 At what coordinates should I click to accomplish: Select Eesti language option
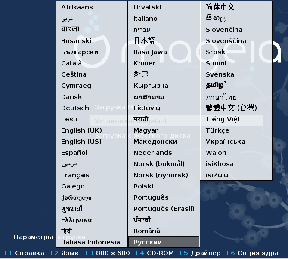(x=69, y=119)
